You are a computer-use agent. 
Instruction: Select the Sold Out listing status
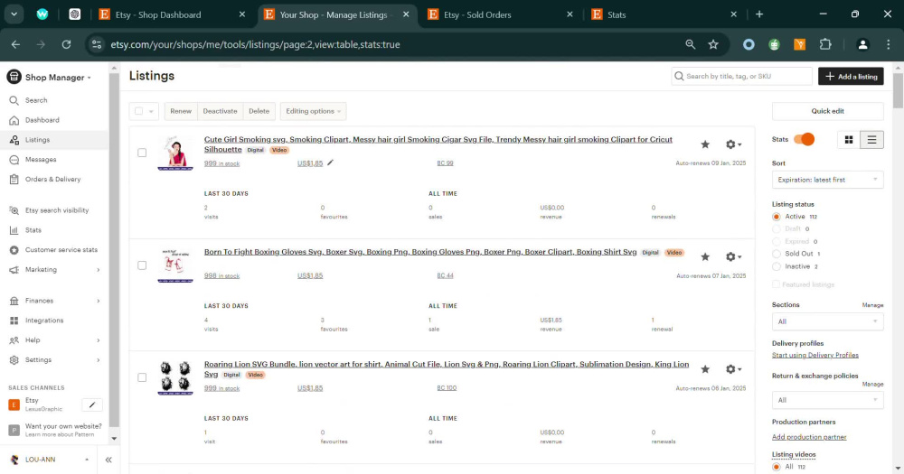[776, 254]
